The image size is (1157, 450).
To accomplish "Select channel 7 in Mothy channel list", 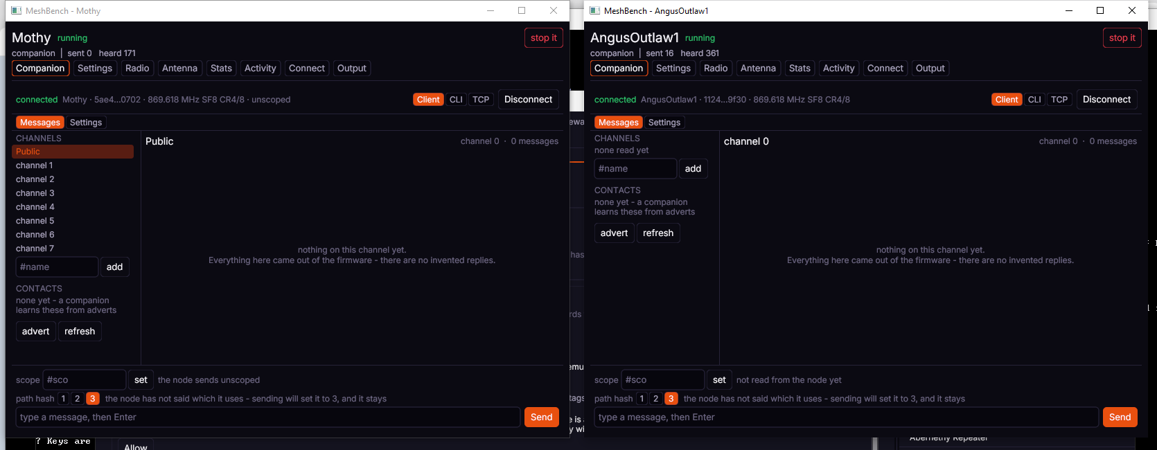I will [x=74, y=249].
